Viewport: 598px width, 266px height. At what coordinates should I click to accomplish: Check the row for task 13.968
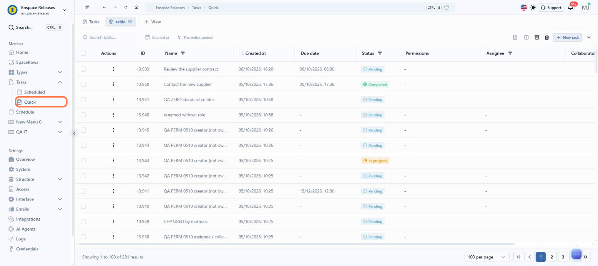pos(84,84)
